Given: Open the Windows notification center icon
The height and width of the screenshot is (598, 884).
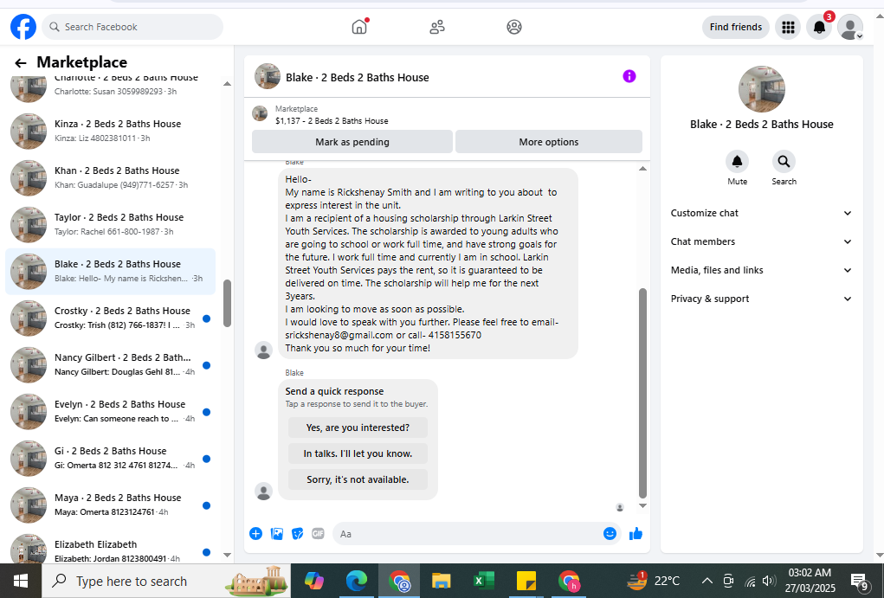Looking at the screenshot, I should point(859,581).
